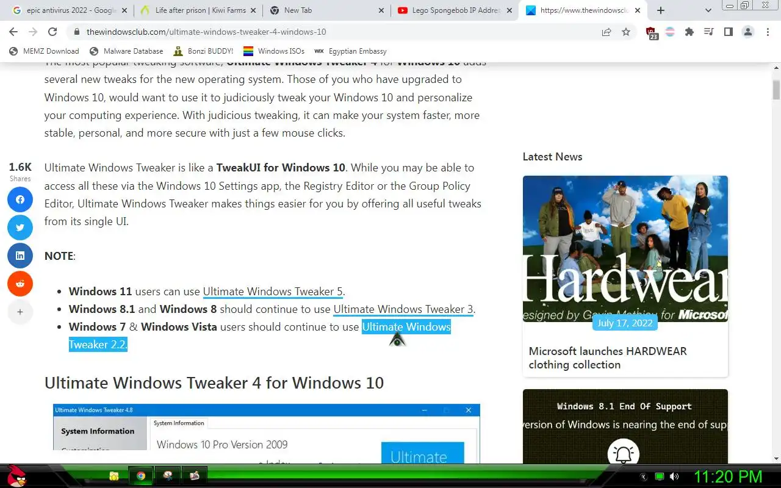Click the notification bell icon
This screenshot has width=781, height=488.
click(x=624, y=453)
